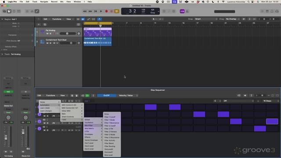Open Smart Controls submenu
The image size is (281, 158).
(x=72, y=117)
